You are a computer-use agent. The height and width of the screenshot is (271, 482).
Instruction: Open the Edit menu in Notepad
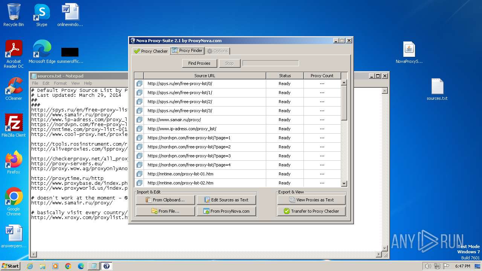click(46, 83)
